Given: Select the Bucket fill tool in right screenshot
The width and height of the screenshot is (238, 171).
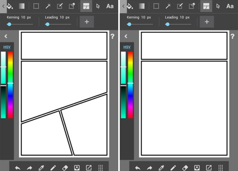Looking at the screenshot, I should (130, 6).
